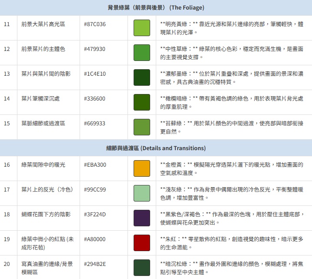
Task: Select the green swatch for #479930
Action: [142, 53]
